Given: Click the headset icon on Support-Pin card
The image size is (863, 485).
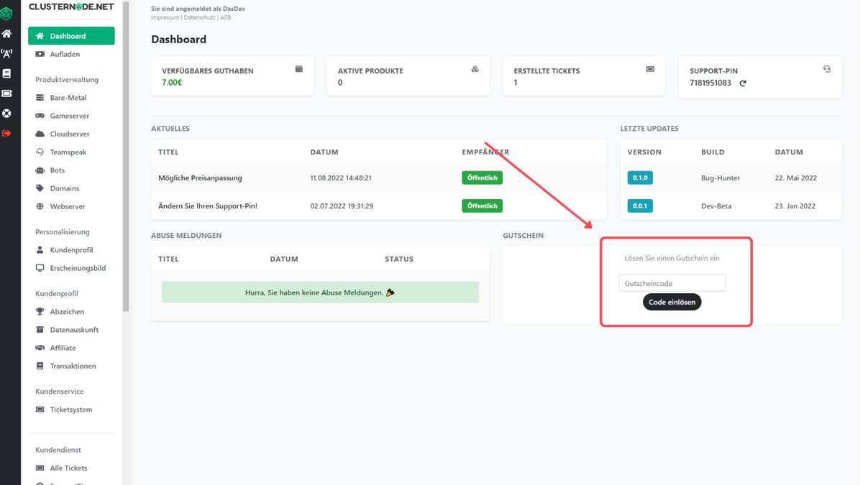Looking at the screenshot, I should (x=826, y=69).
